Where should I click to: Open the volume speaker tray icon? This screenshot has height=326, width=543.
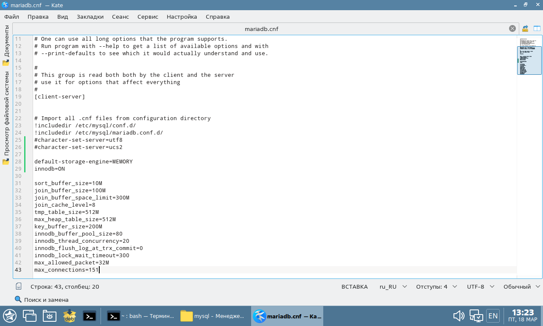pyautogui.click(x=459, y=316)
